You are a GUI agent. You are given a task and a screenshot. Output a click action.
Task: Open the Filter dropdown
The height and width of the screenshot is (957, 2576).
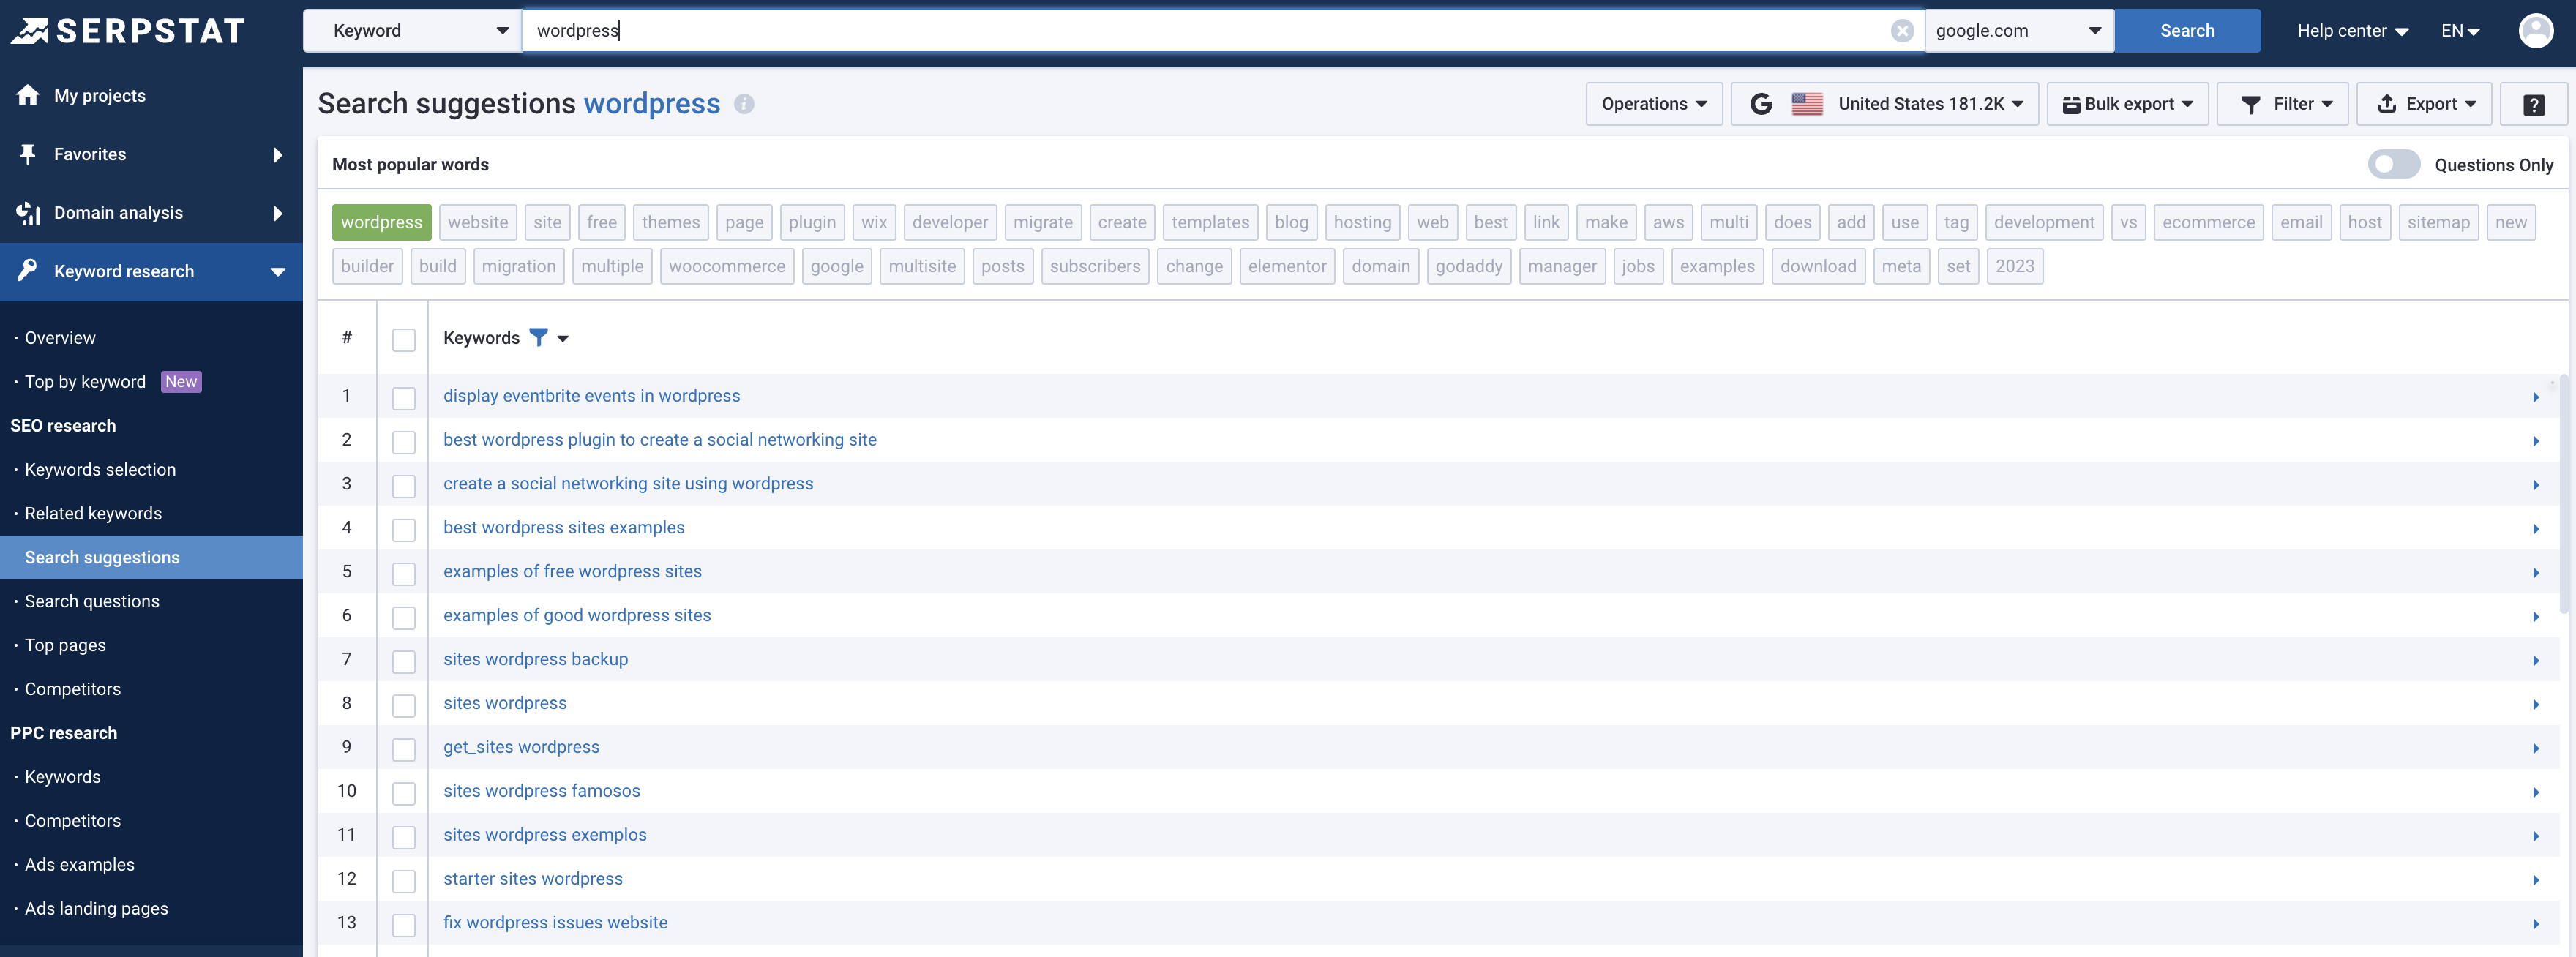(x=2282, y=104)
